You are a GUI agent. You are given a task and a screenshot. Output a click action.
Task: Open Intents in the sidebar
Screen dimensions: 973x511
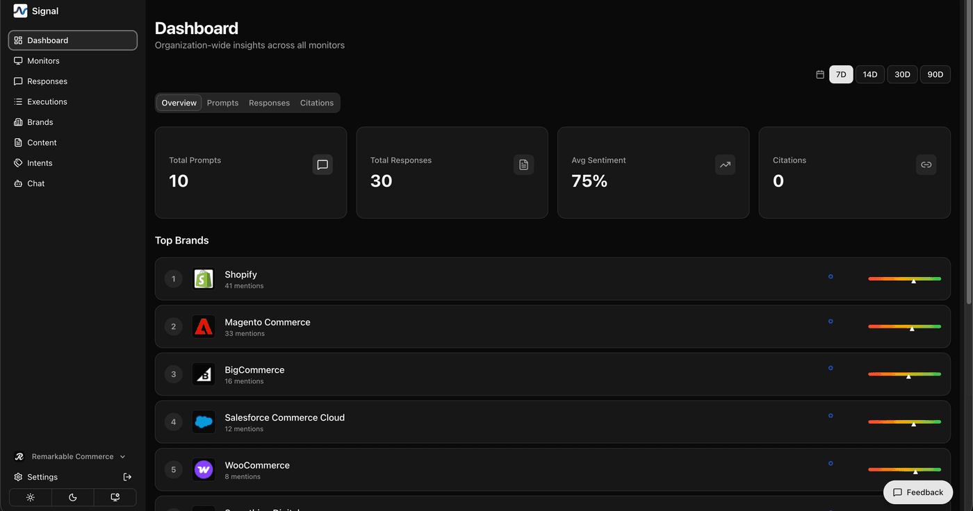tap(73, 163)
